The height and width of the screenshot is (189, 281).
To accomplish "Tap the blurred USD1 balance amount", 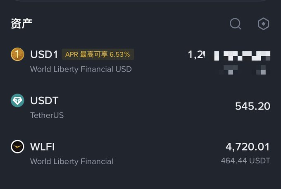I will click(229, 55).
